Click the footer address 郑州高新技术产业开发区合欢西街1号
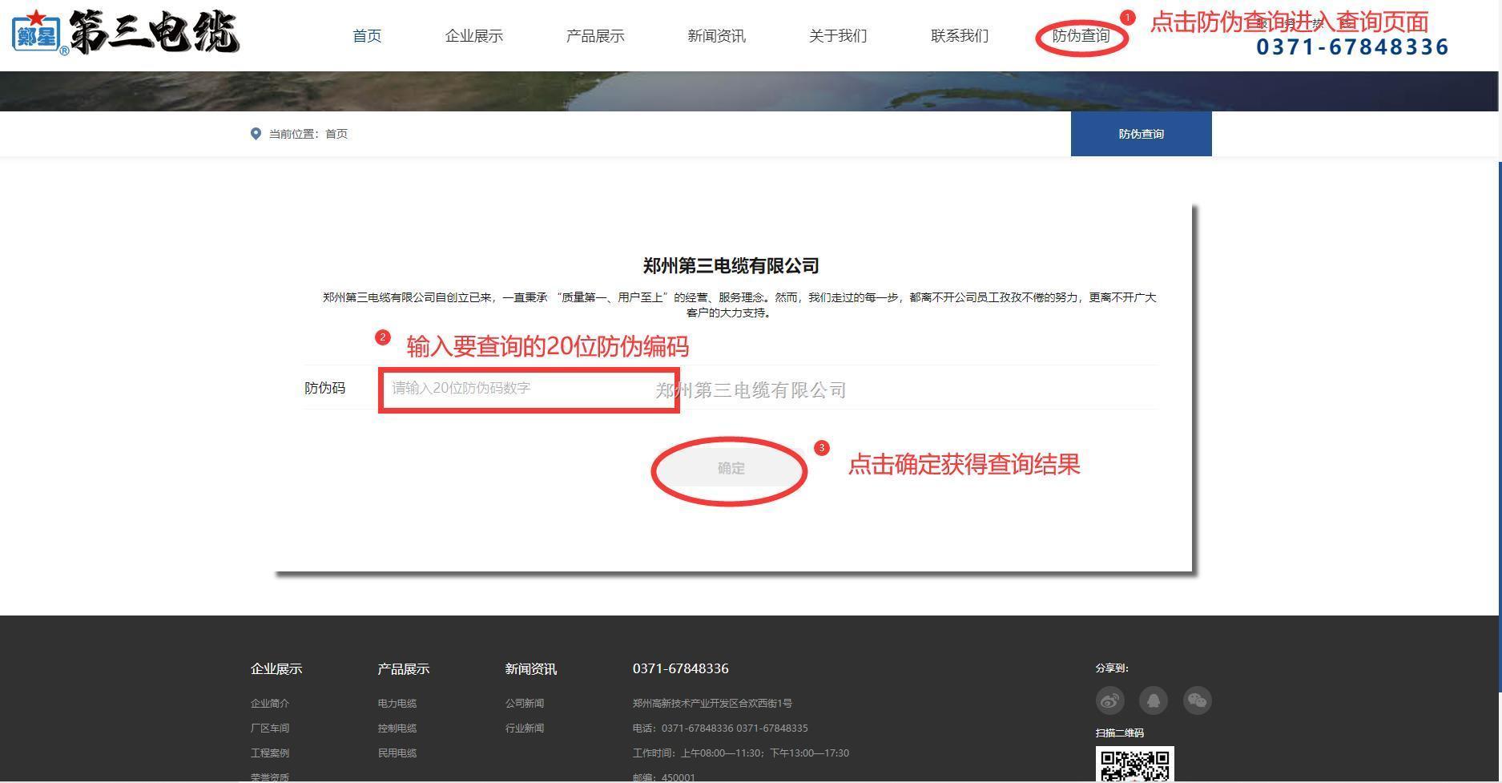Image resolution: width=1502 pixels, height=783 pixels. 712,703
